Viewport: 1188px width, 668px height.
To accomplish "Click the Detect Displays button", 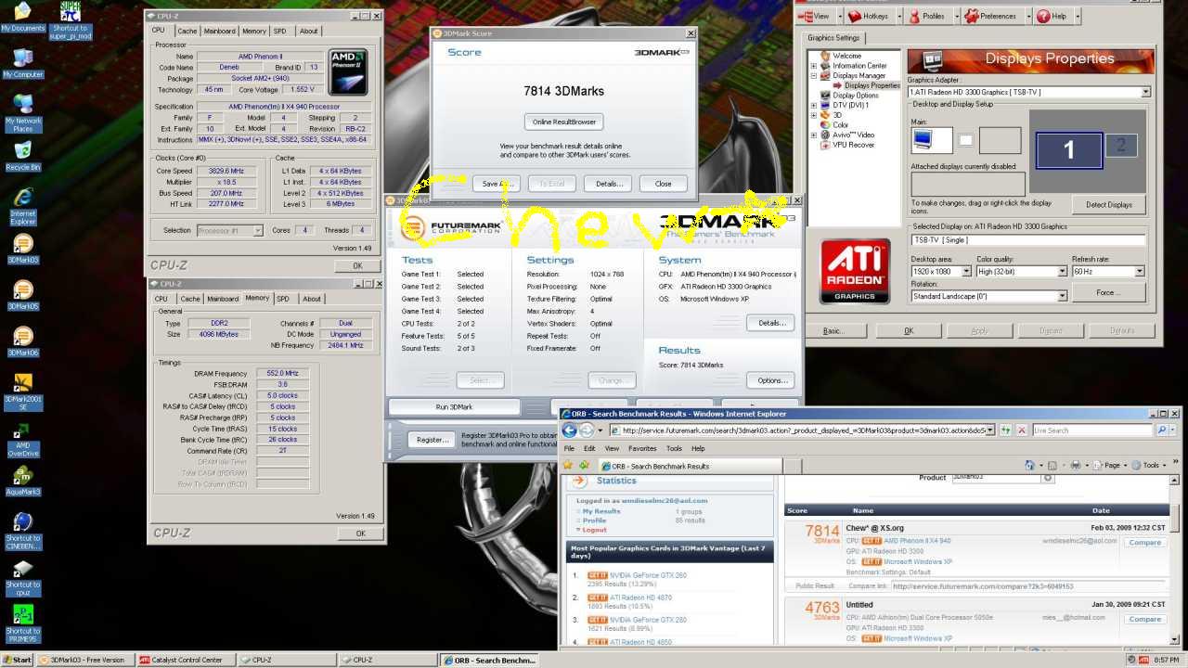I will [1109, 204].
